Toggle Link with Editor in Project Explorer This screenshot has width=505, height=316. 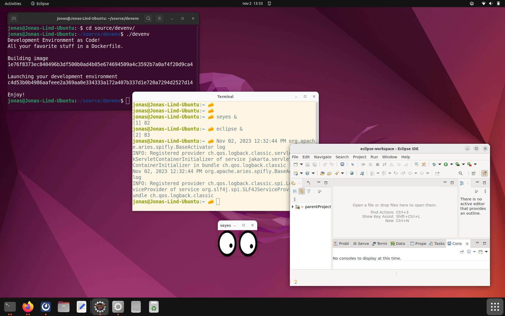coord(302,191)
